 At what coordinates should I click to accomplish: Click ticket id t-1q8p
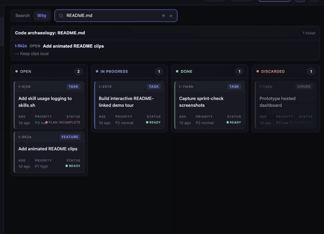click(266, 87)
